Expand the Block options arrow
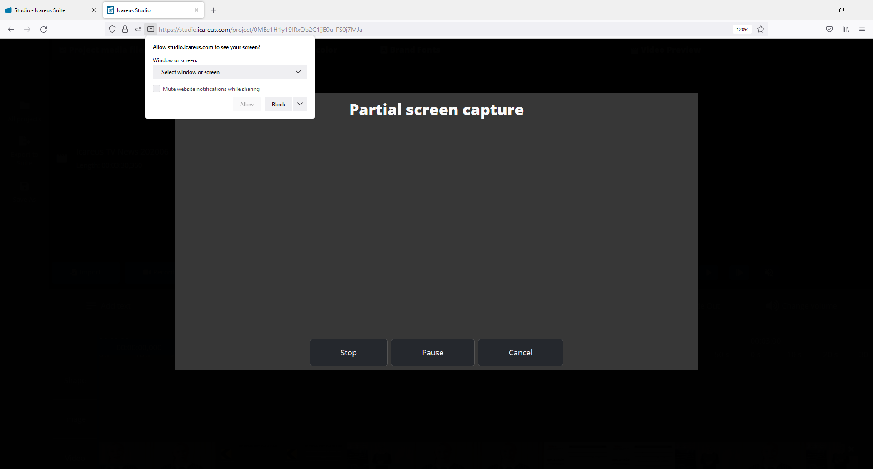This screenshot has height=469, width=873. pos(300,104)
